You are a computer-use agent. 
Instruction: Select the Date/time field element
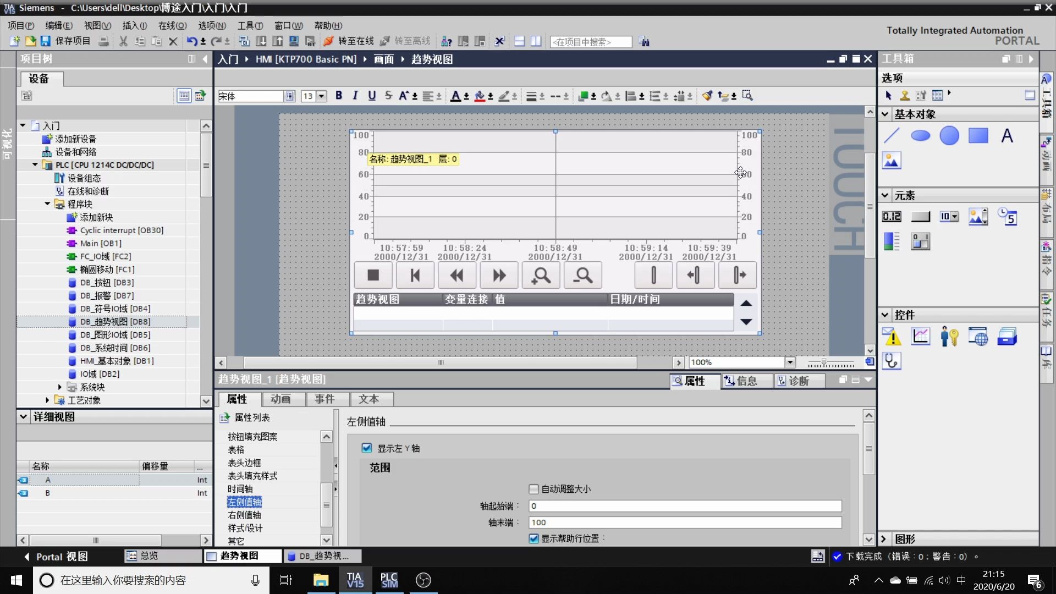[1007, 217]
